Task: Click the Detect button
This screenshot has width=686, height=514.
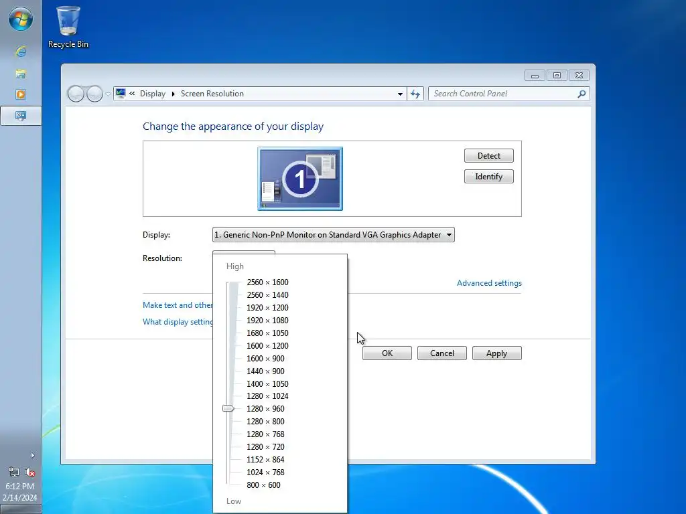Action: click(488, 155)
